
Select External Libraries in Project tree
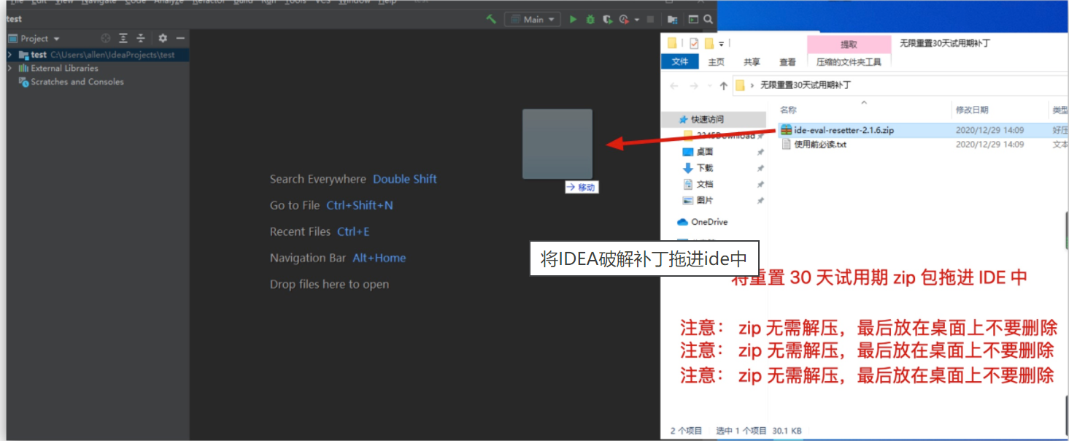[64, 68]
